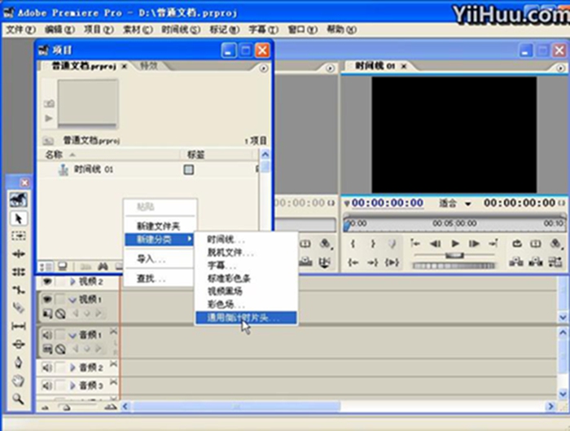Screen dimensions: 570x431
Task: Toggle lock box of 音频 1 track
Action: (x=60, y=335)
